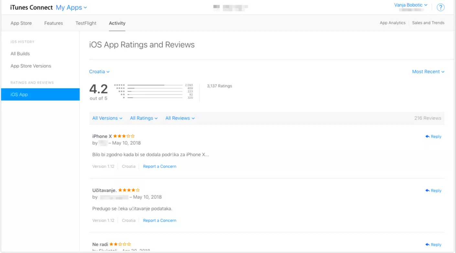Screen dimensions: 456x253
Task: Open the TestFlight tab
Action: click(x=86, y=23)
